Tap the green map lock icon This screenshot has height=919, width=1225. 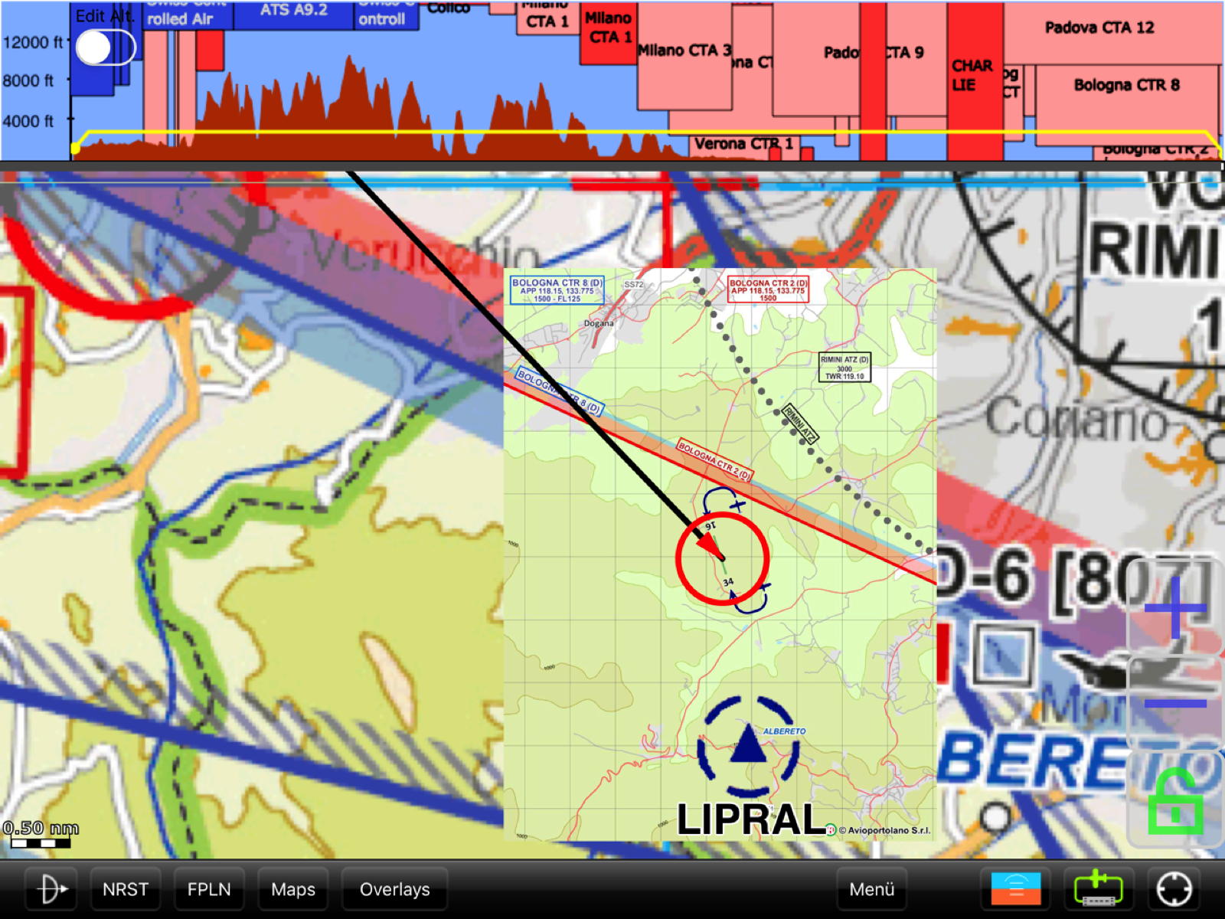click(1175, 801)
